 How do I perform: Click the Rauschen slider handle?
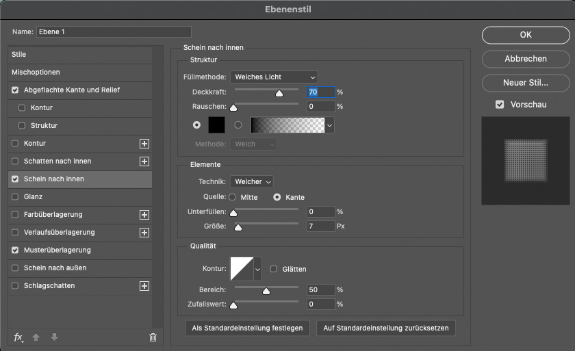point(233,107)
